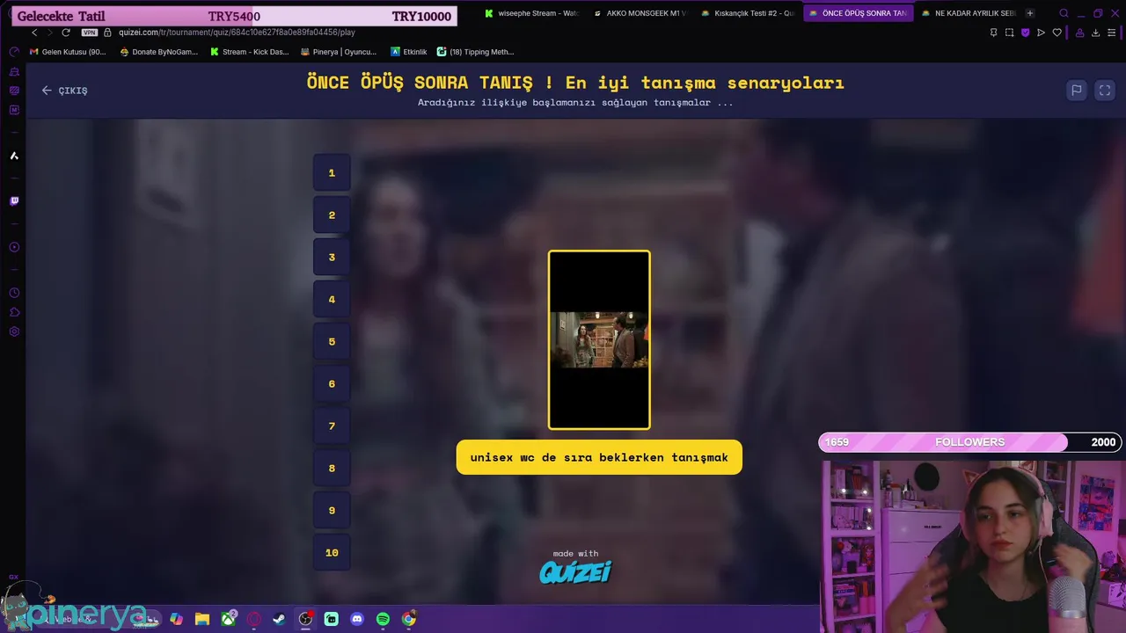Image resolution: width=1126 pixels, height=633 pixels.
Task: Click the player send arrow icon
Action: click(x=1041, y=33)
